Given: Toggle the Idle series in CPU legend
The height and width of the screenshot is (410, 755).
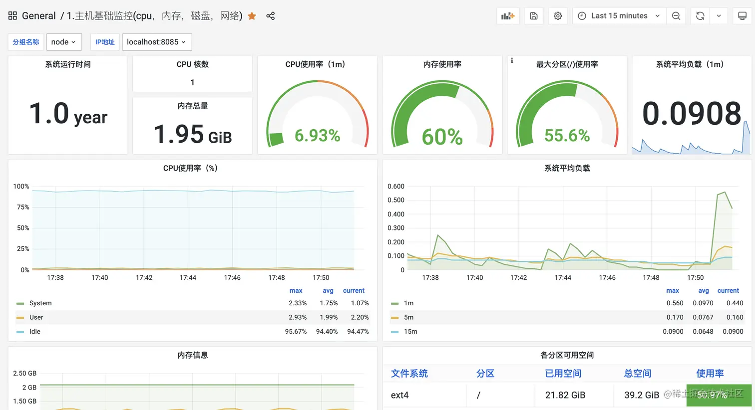Looking at the screenshot, I should point(35,331).
